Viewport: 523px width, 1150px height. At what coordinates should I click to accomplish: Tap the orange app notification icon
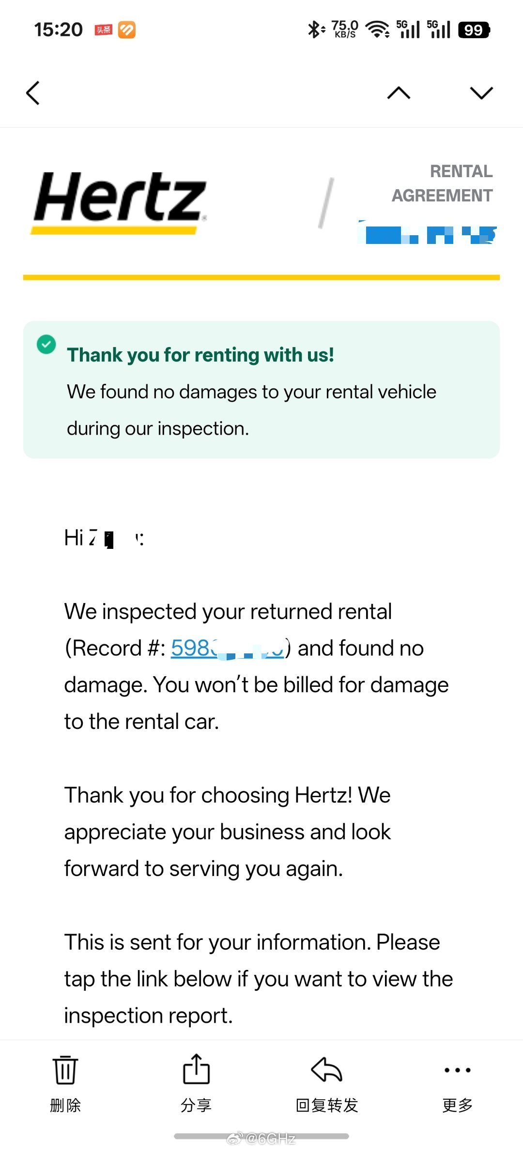coord(127,30)
